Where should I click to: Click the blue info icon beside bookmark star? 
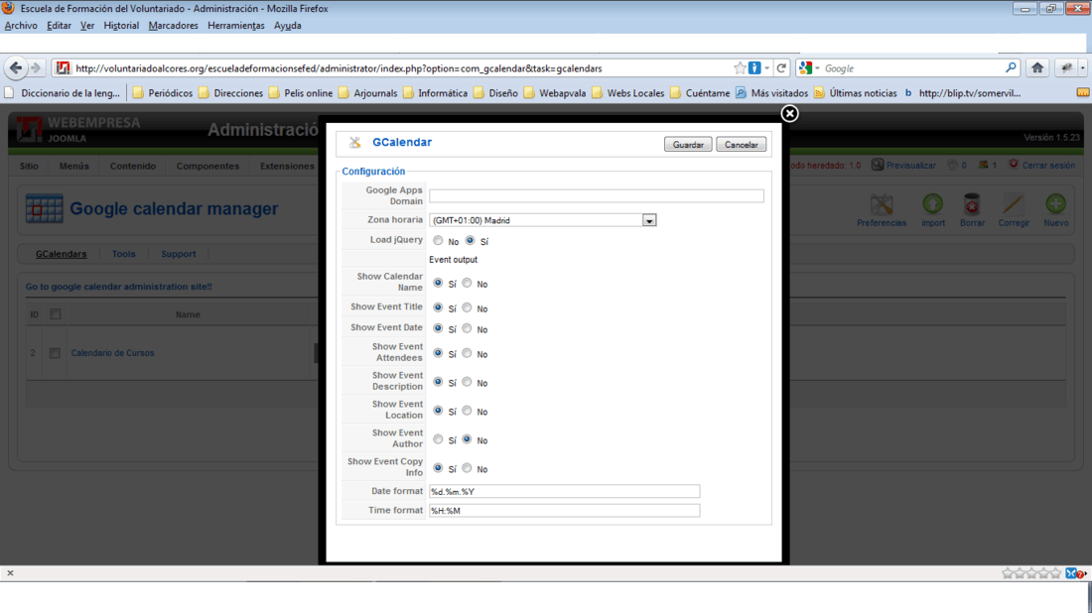coord(754,68)
